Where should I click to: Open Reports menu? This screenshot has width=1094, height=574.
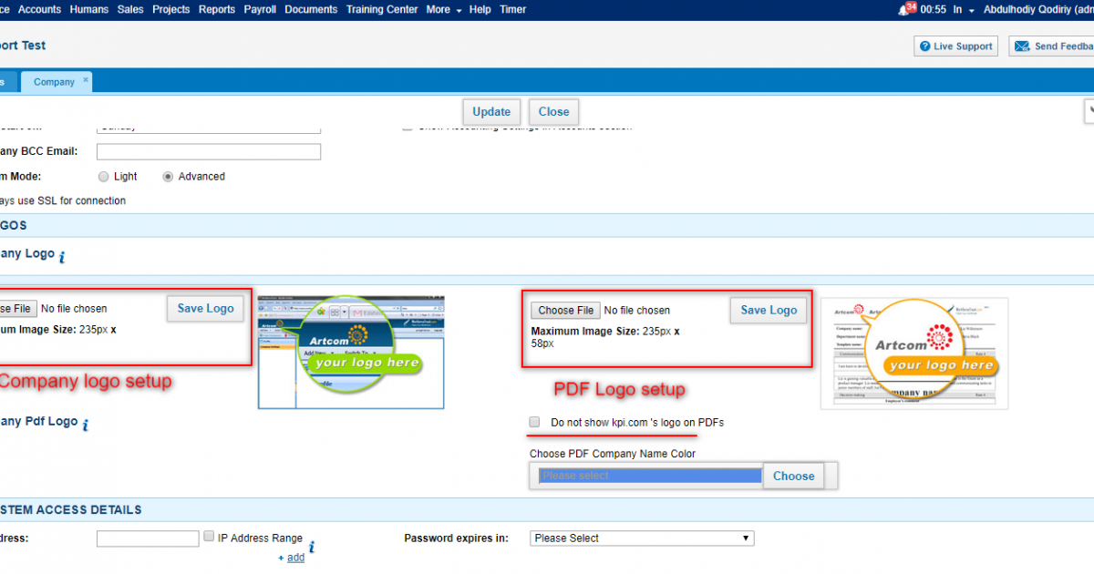pyautogui.click(x=217, y=9)
